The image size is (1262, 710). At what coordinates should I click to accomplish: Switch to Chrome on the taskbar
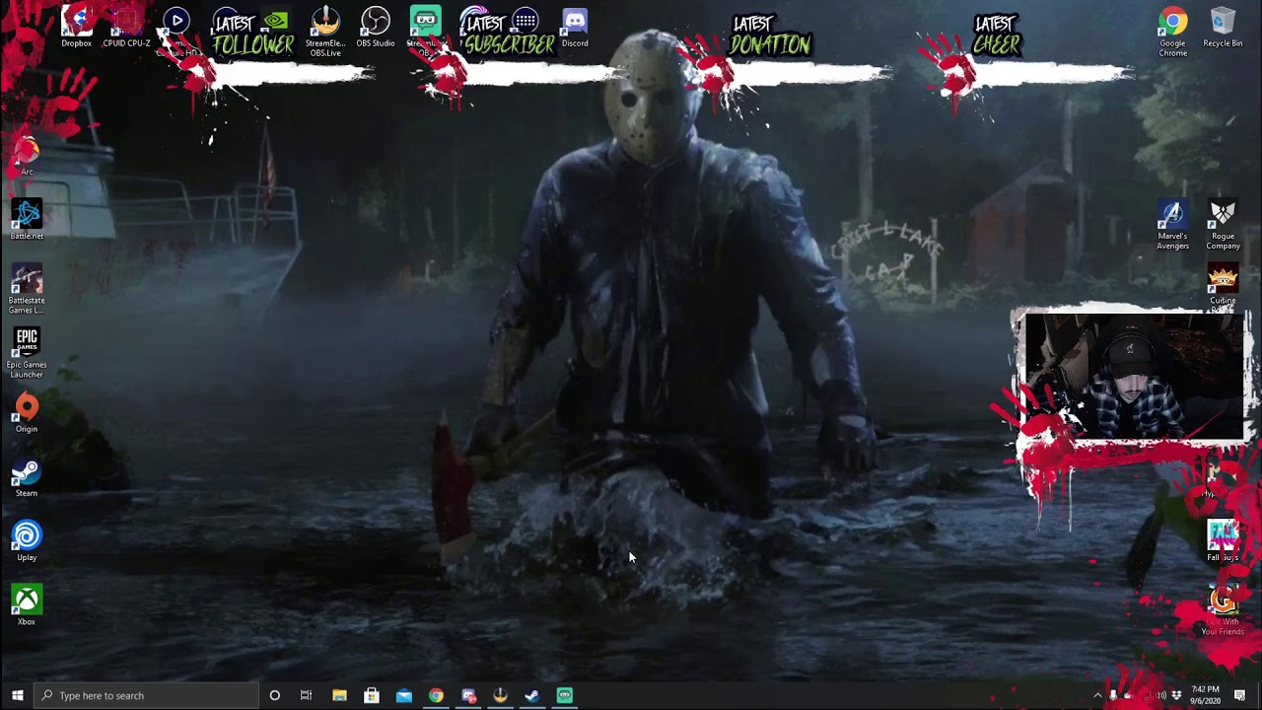436,695
